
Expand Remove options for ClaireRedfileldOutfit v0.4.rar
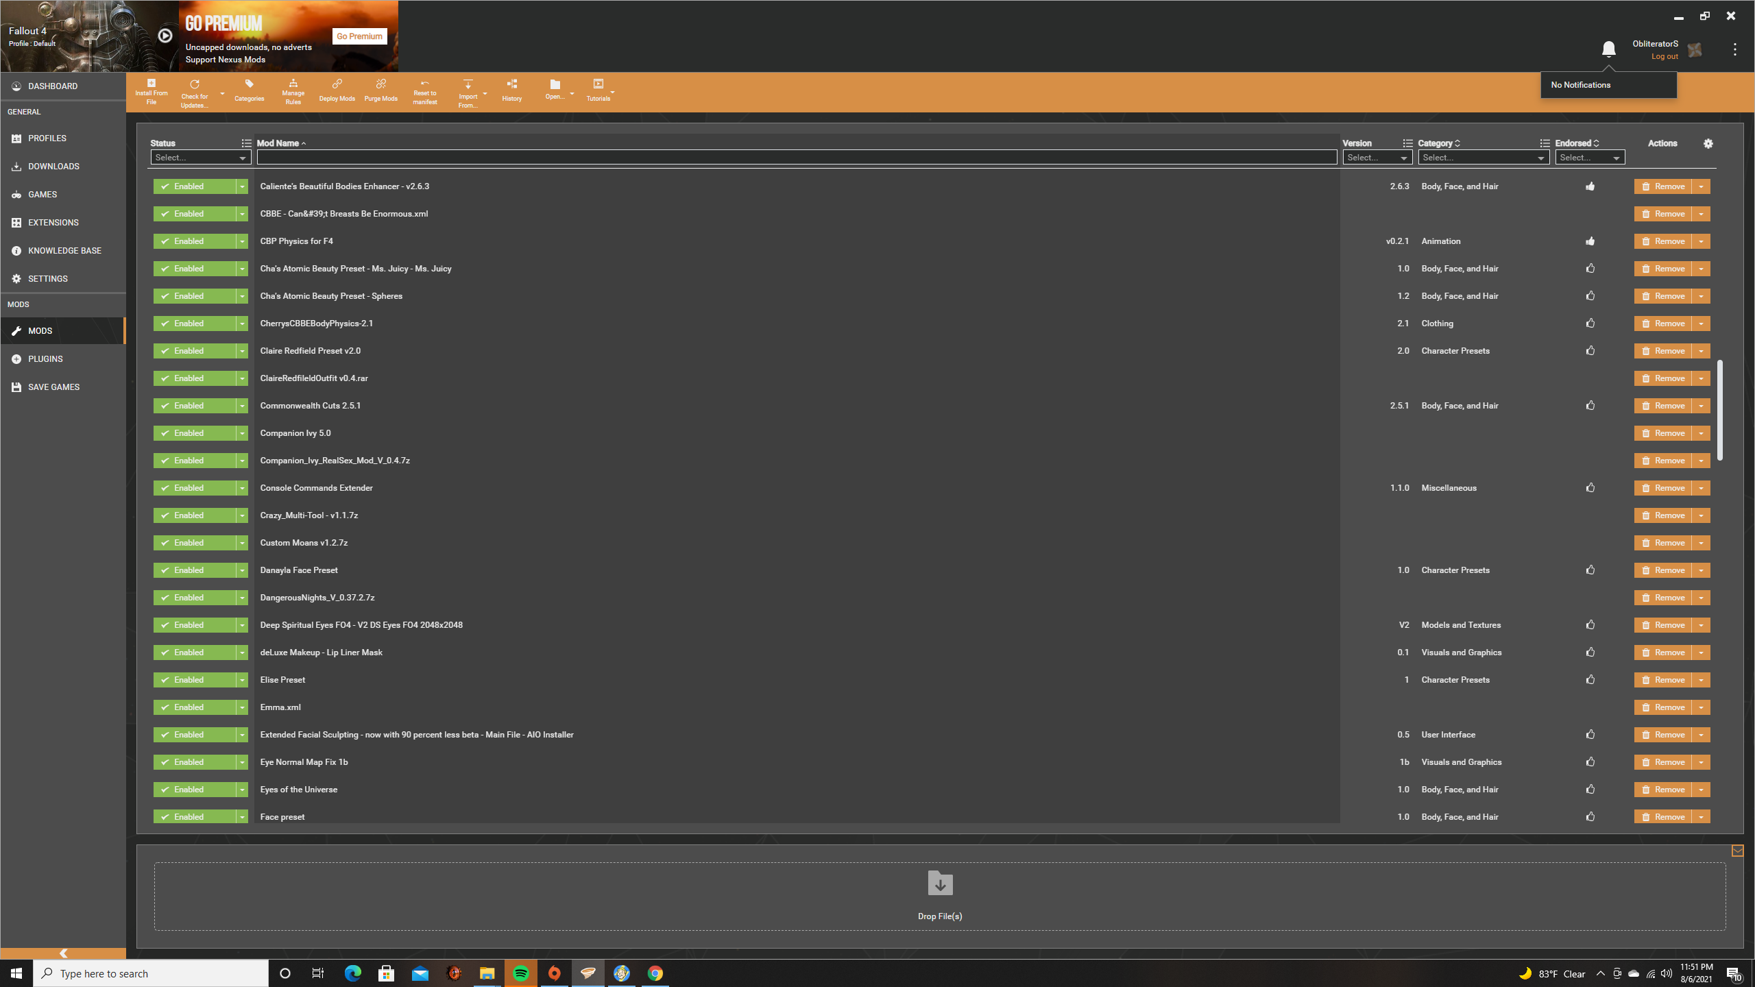pos(1701,378)
